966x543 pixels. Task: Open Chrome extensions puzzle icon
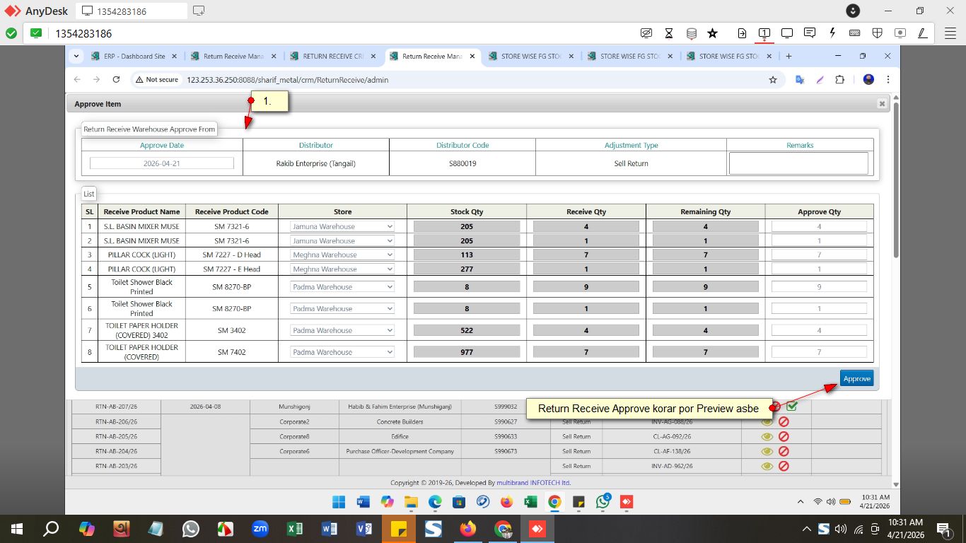(x=839, y=80)
